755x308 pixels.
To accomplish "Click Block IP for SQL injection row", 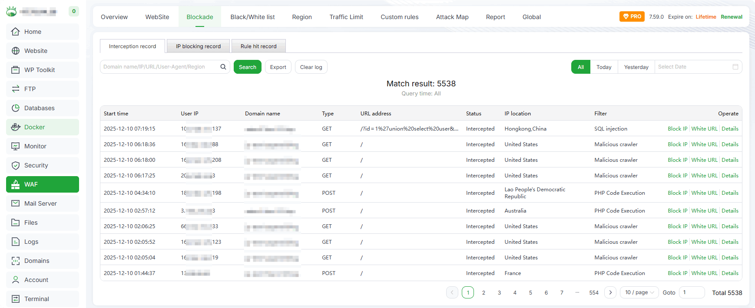I will (677, 129).
